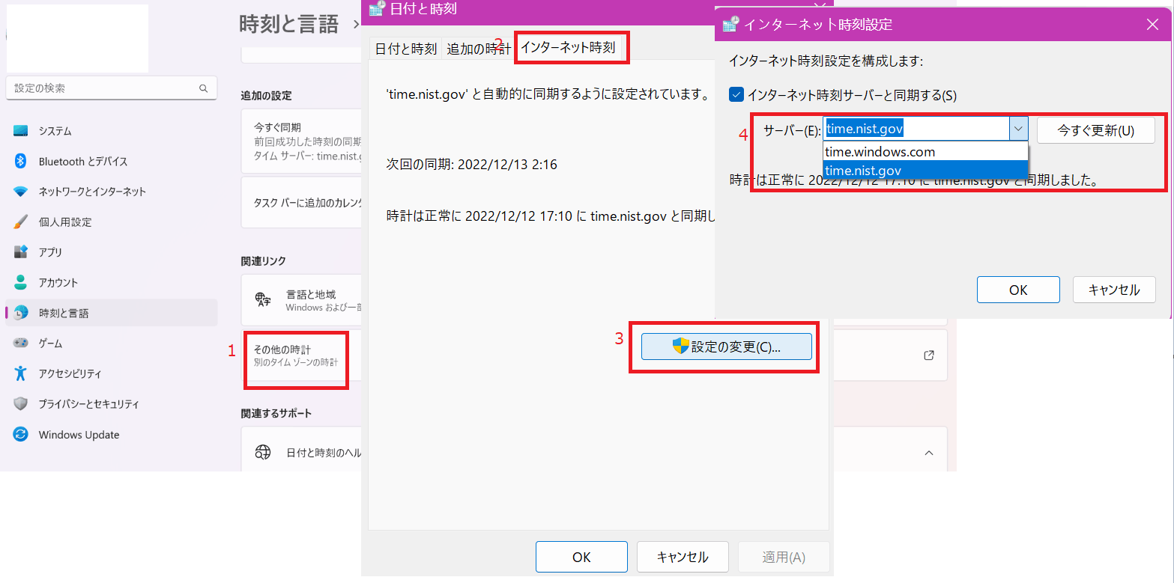Click the 設定の検索 search field
Viewport: 1174px width, 583px height.
pyautogui.click(x=111, y=88)
